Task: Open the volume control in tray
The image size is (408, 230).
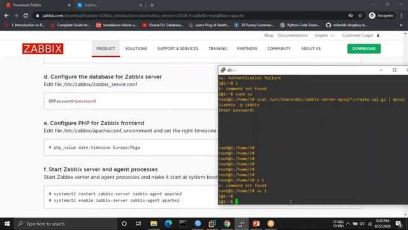Action: coord(362,224)
